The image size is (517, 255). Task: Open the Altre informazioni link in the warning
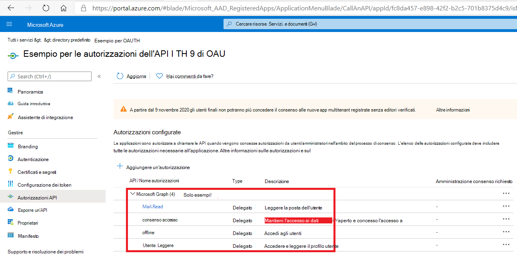tap(453, 110)
